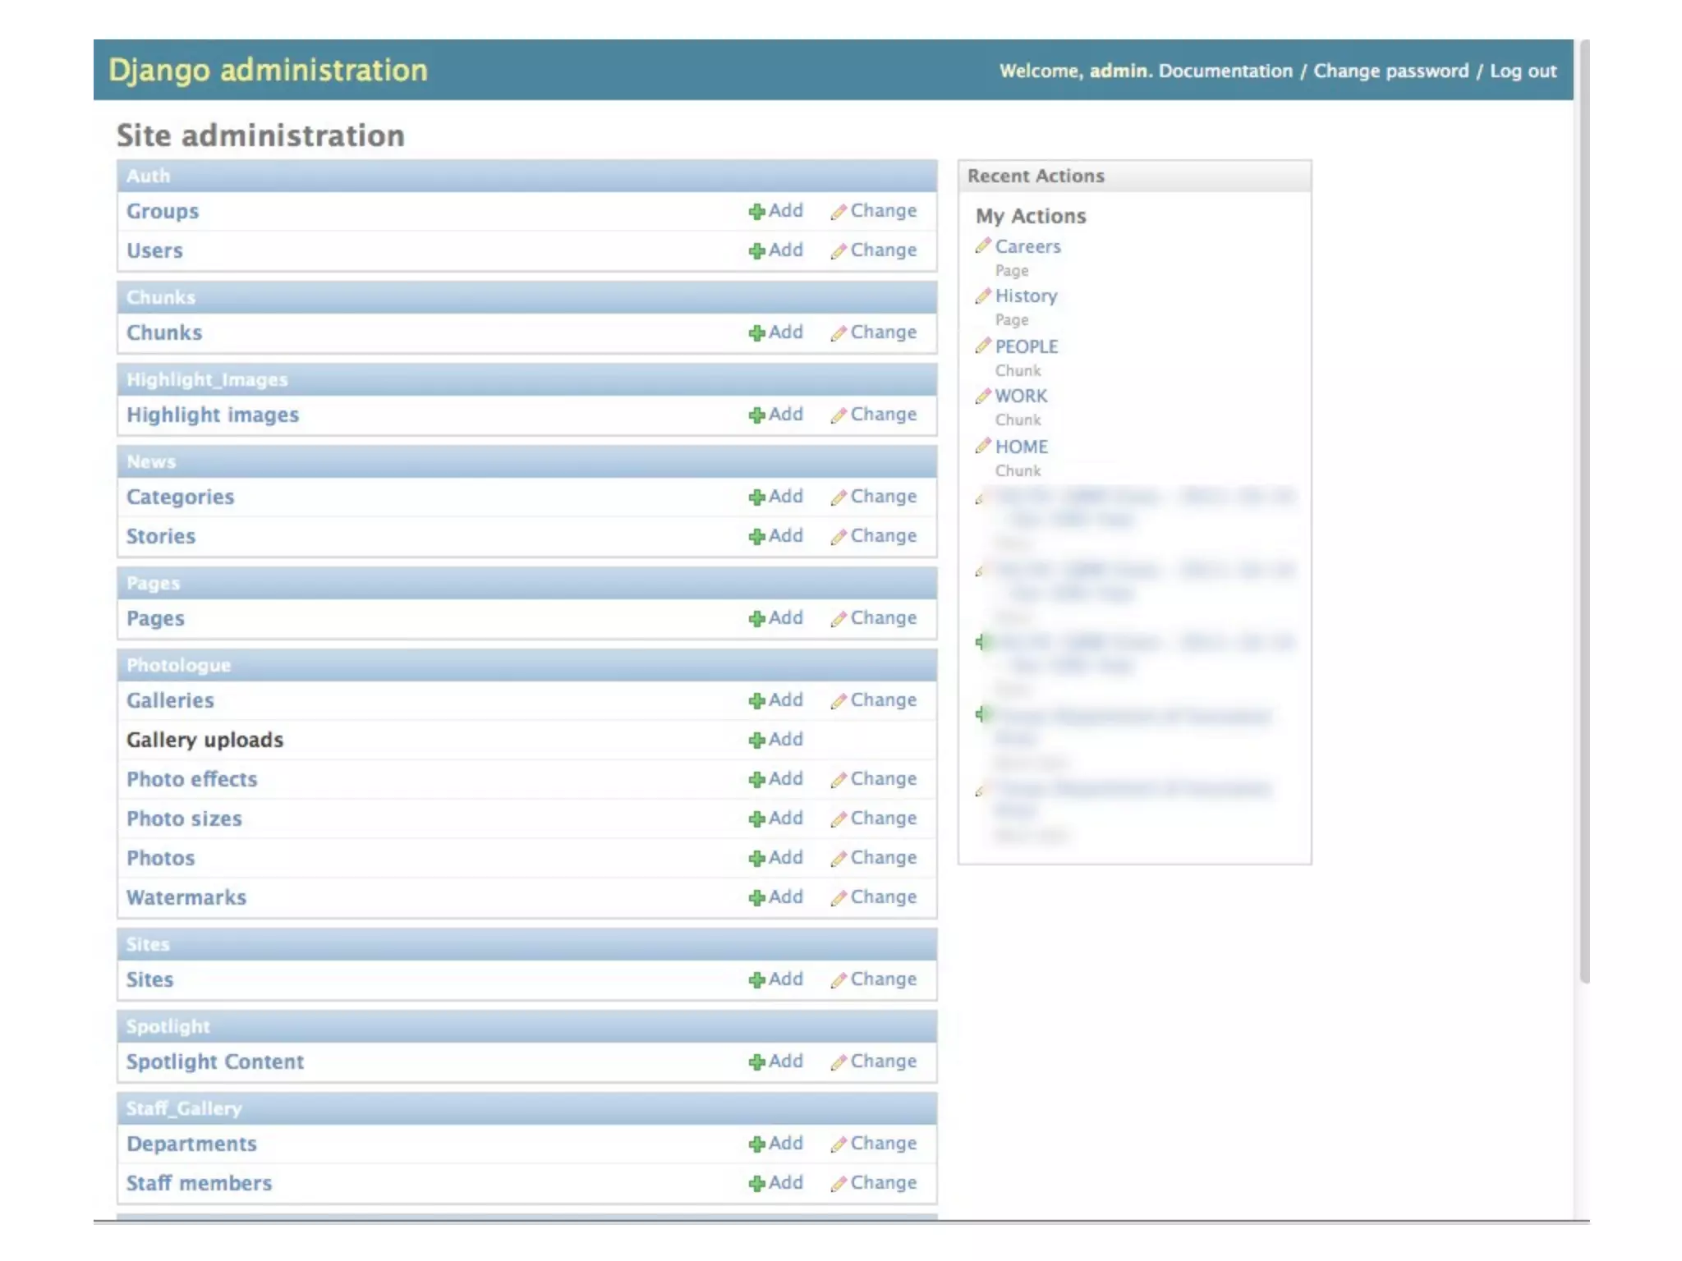This screenshot has height=1261, width=1682.
Task: Click the Log out link
Action: click(1523, 71)
